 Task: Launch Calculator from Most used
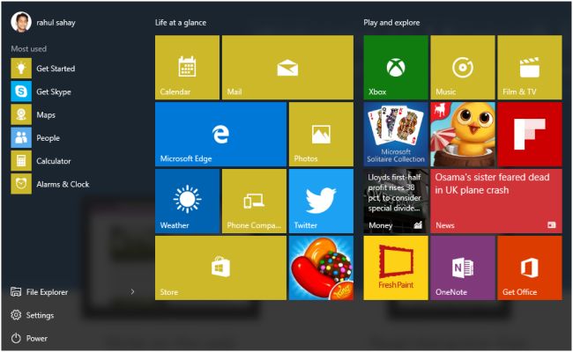pyautogui.click(x=41, y=161)
